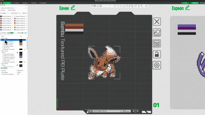Remove a filament with minus button

(21, 13)
